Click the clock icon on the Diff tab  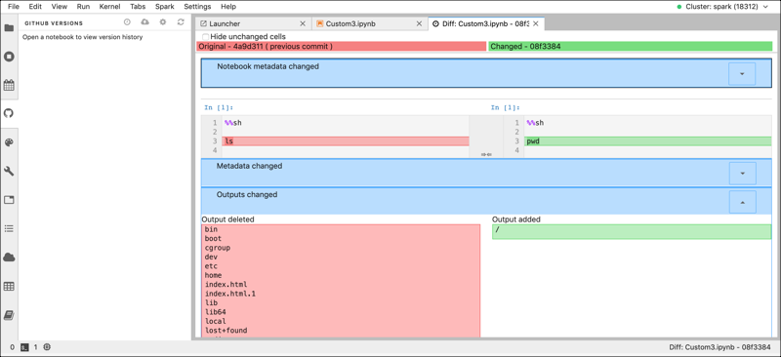(x=436, y=23)
